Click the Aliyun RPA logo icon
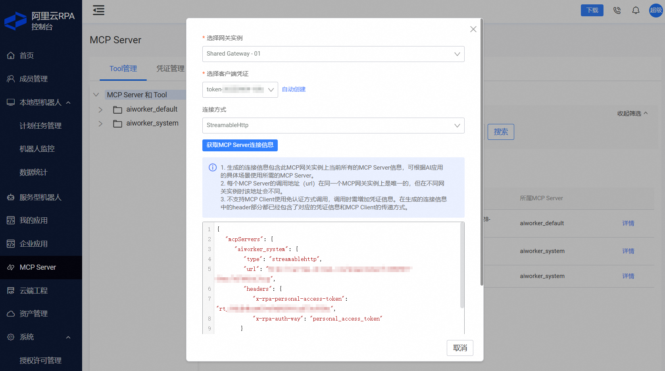Image resolution: width=665 pixels, height=371 pixels. [15, 21]
